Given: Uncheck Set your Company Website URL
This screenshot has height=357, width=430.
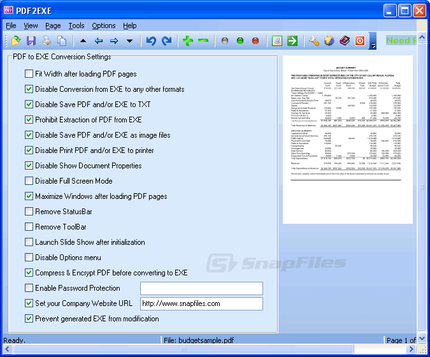Looking at the screenshot, I should click(29, 303).
